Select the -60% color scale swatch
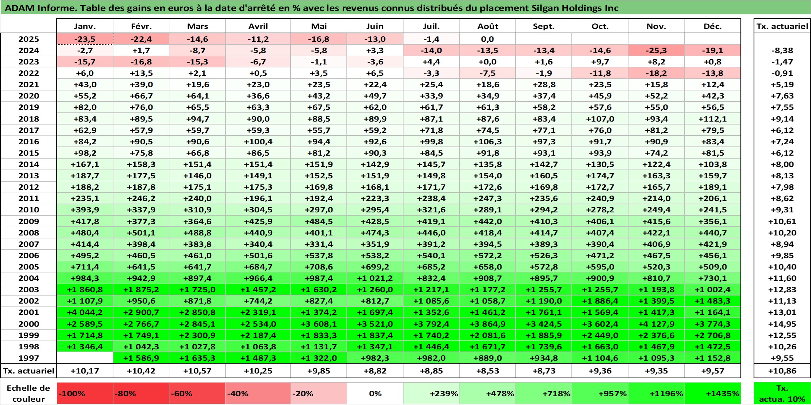Image resolution: width=811 pixels, height=405 pixels. click(x=197, y=393)
